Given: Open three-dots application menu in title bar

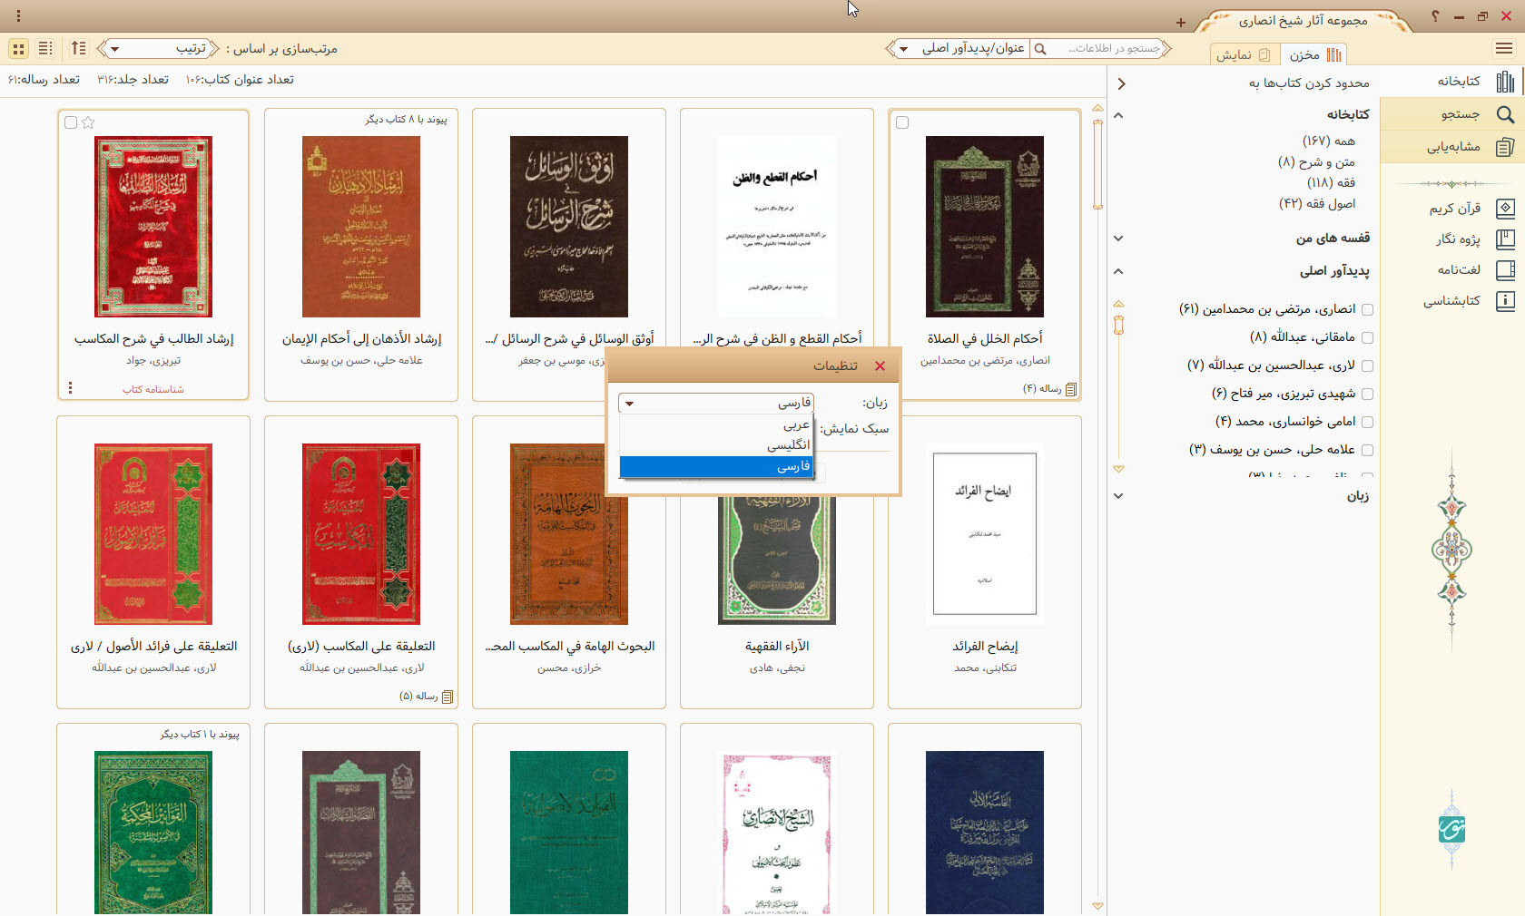Looking at the screenshot, I should (18, 16).
